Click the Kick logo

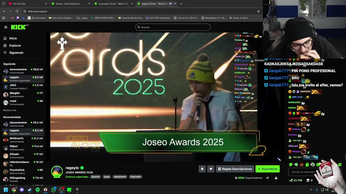coord(20,27)
